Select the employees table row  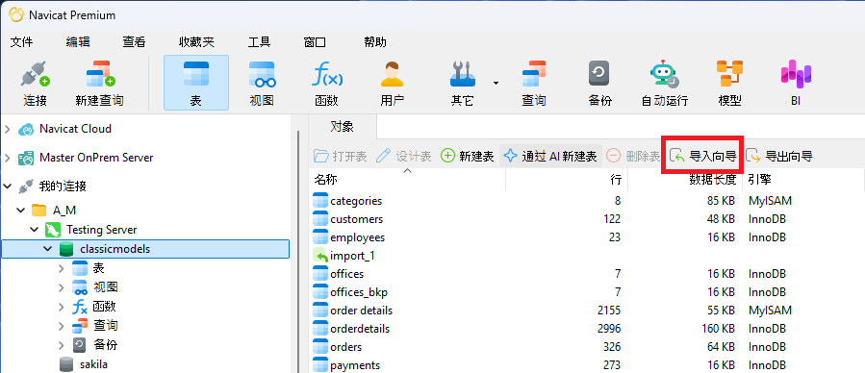point(586,237)
